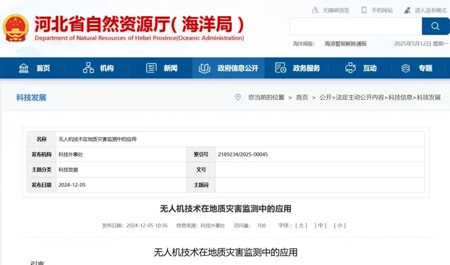Viewport: 450px width, 265px height.
Task: Select the 专题 menu item
Action: click(x=417, y=68)
